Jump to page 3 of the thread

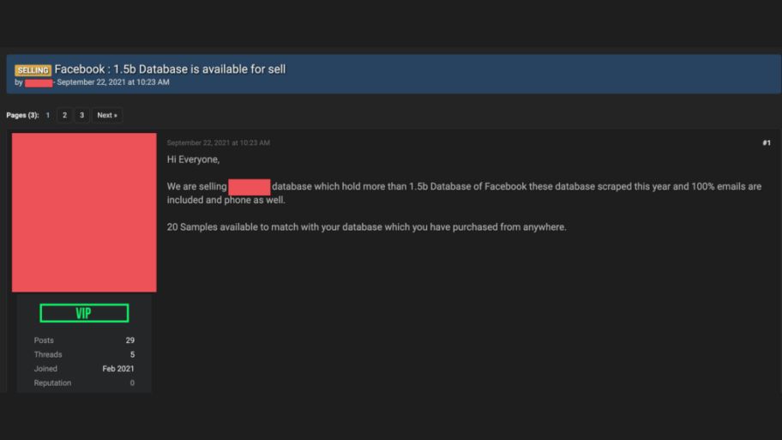coord(81,115)
